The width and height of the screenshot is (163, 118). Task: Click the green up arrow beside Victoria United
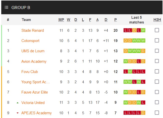17,103
